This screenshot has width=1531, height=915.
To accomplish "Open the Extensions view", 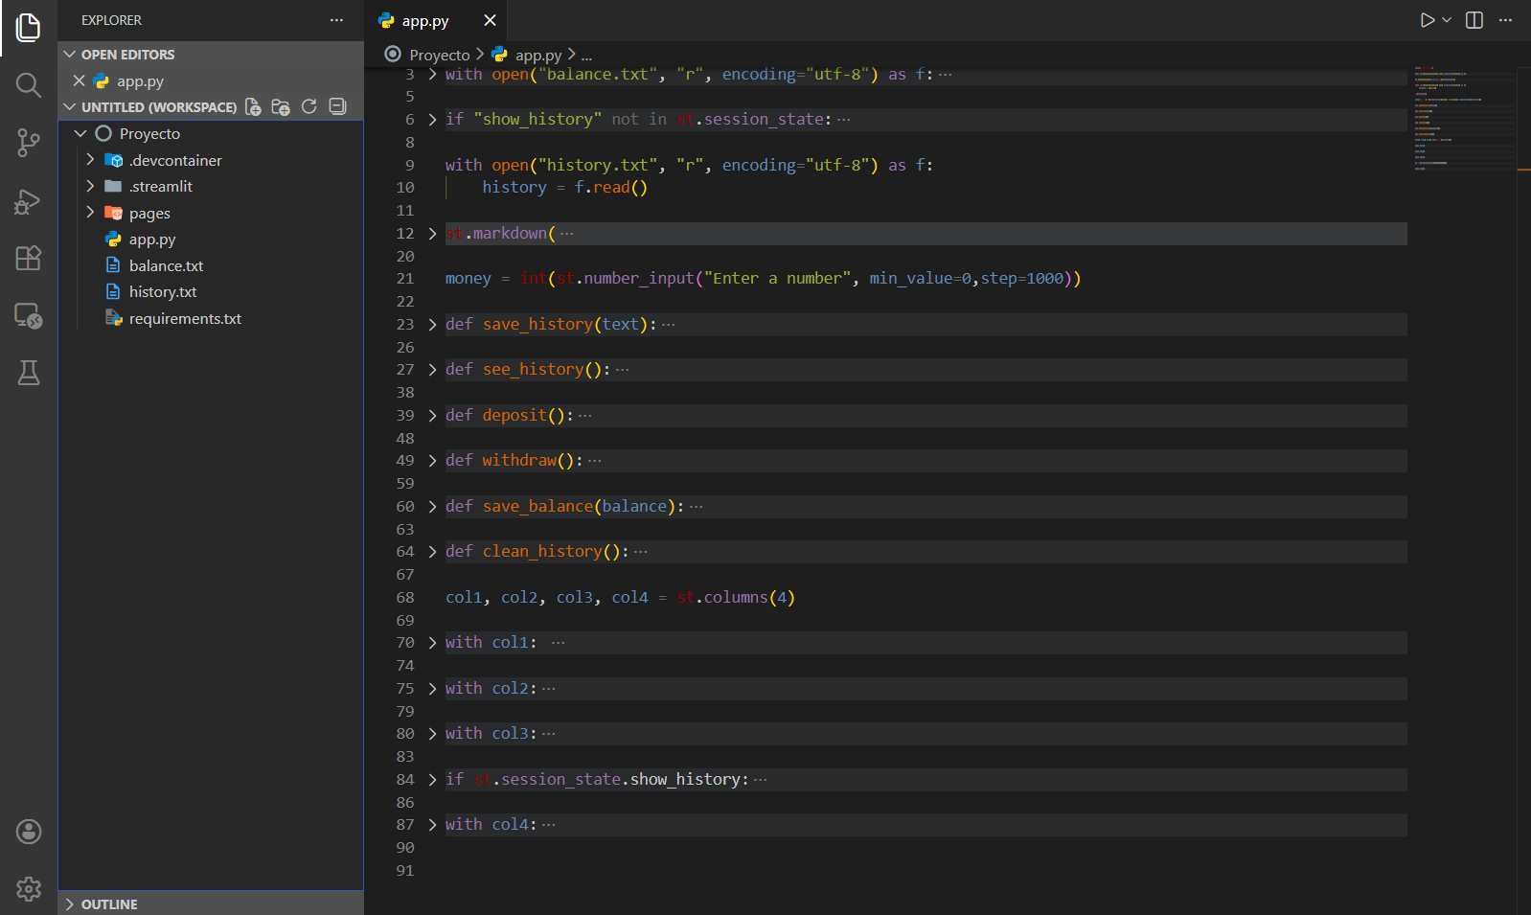I will click(29, 258).
